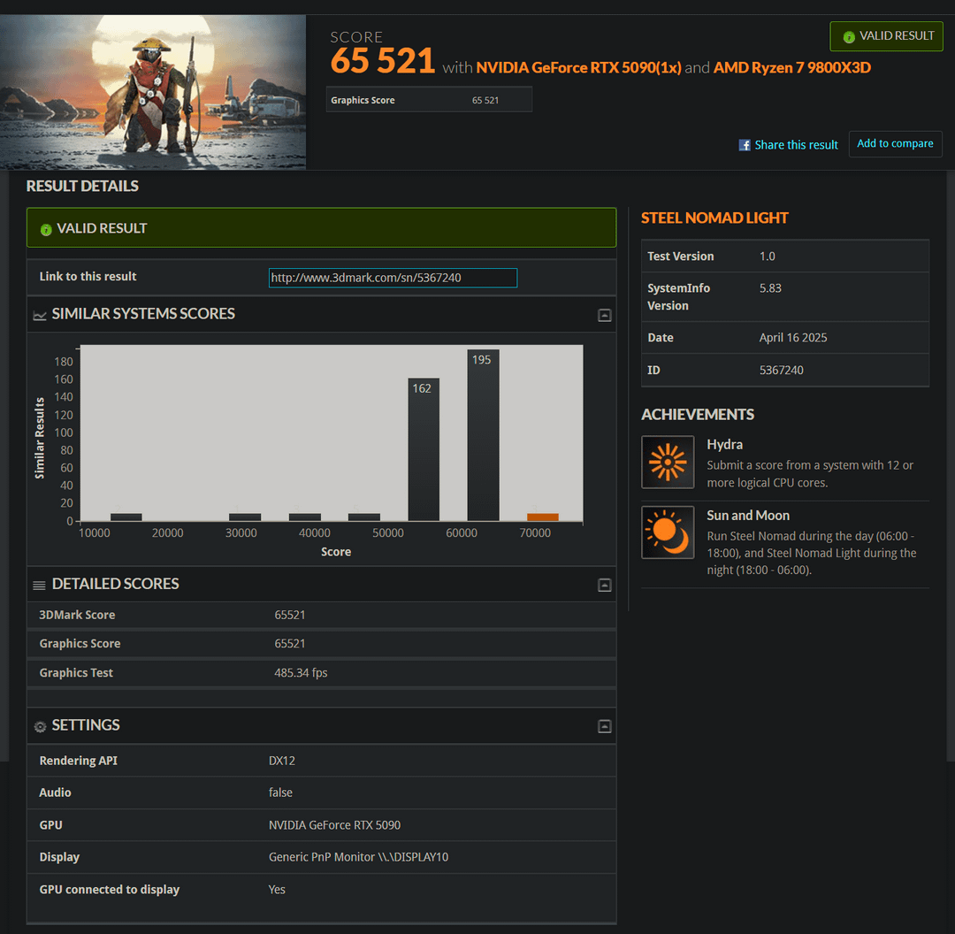Collapse the Detailed Scores section
Screen dimensions: 955x934
604,585
